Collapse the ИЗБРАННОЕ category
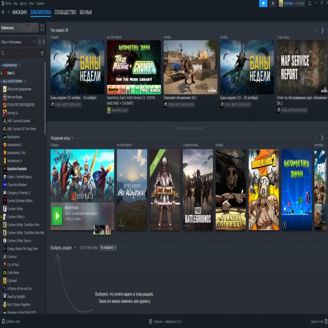 2,65
